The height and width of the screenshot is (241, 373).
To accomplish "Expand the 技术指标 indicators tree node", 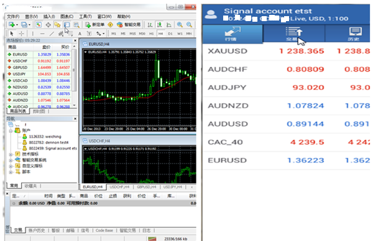I will (x=11, y=154).
